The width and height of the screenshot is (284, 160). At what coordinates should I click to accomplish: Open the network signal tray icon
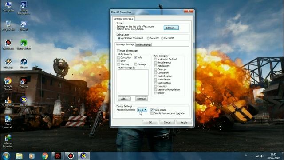point(257,156)
